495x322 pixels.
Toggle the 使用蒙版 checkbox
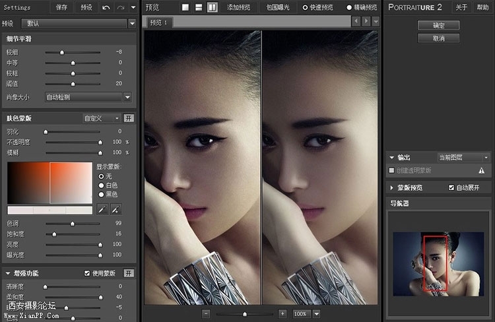tap(87, 273)
